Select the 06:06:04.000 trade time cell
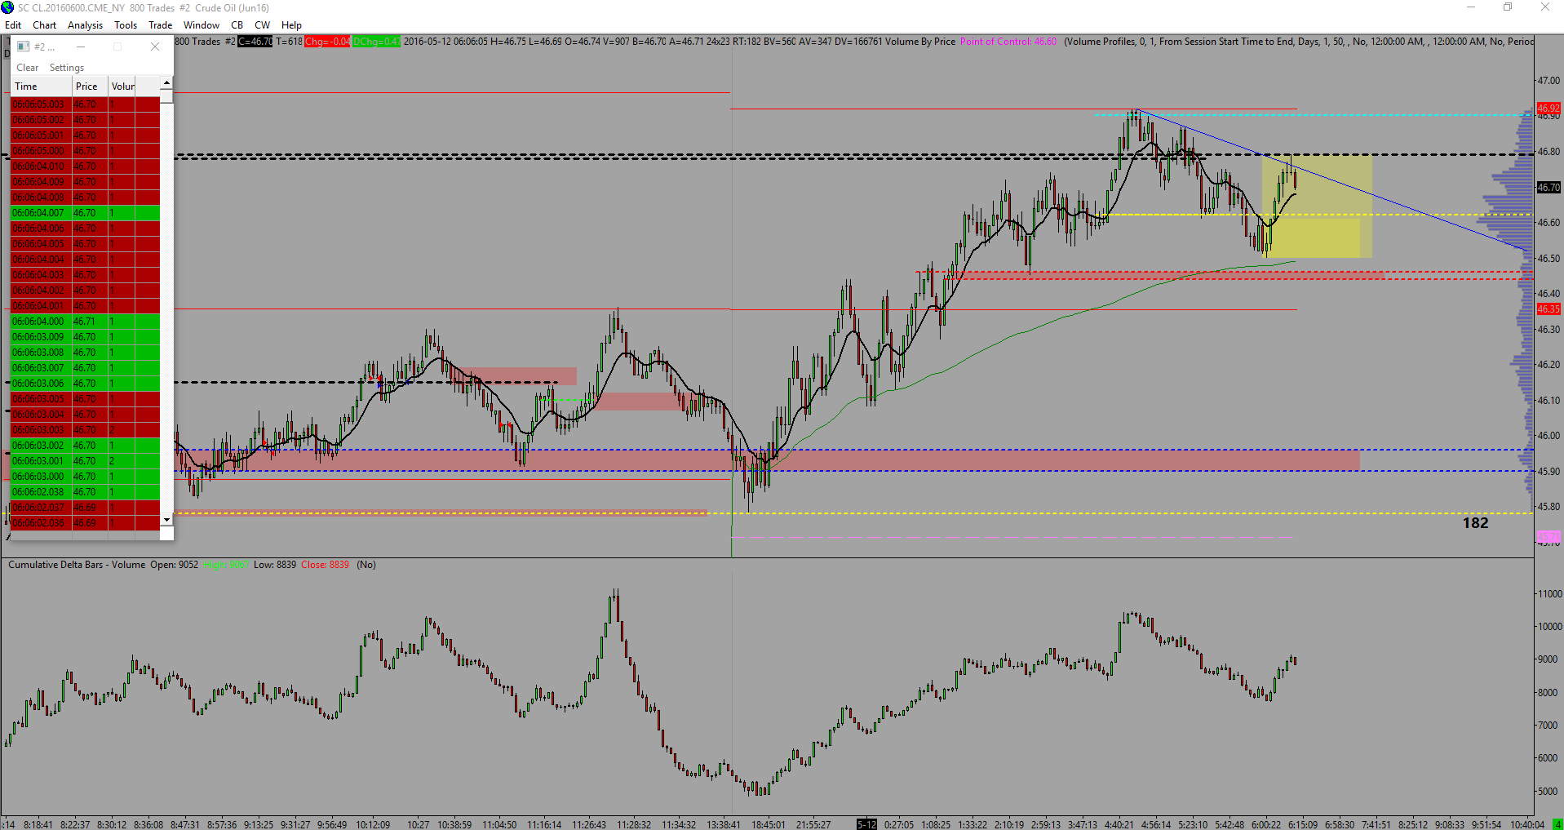Image resolution: width=1564 pixels, height=830 pixels. [x=42, y=322]
